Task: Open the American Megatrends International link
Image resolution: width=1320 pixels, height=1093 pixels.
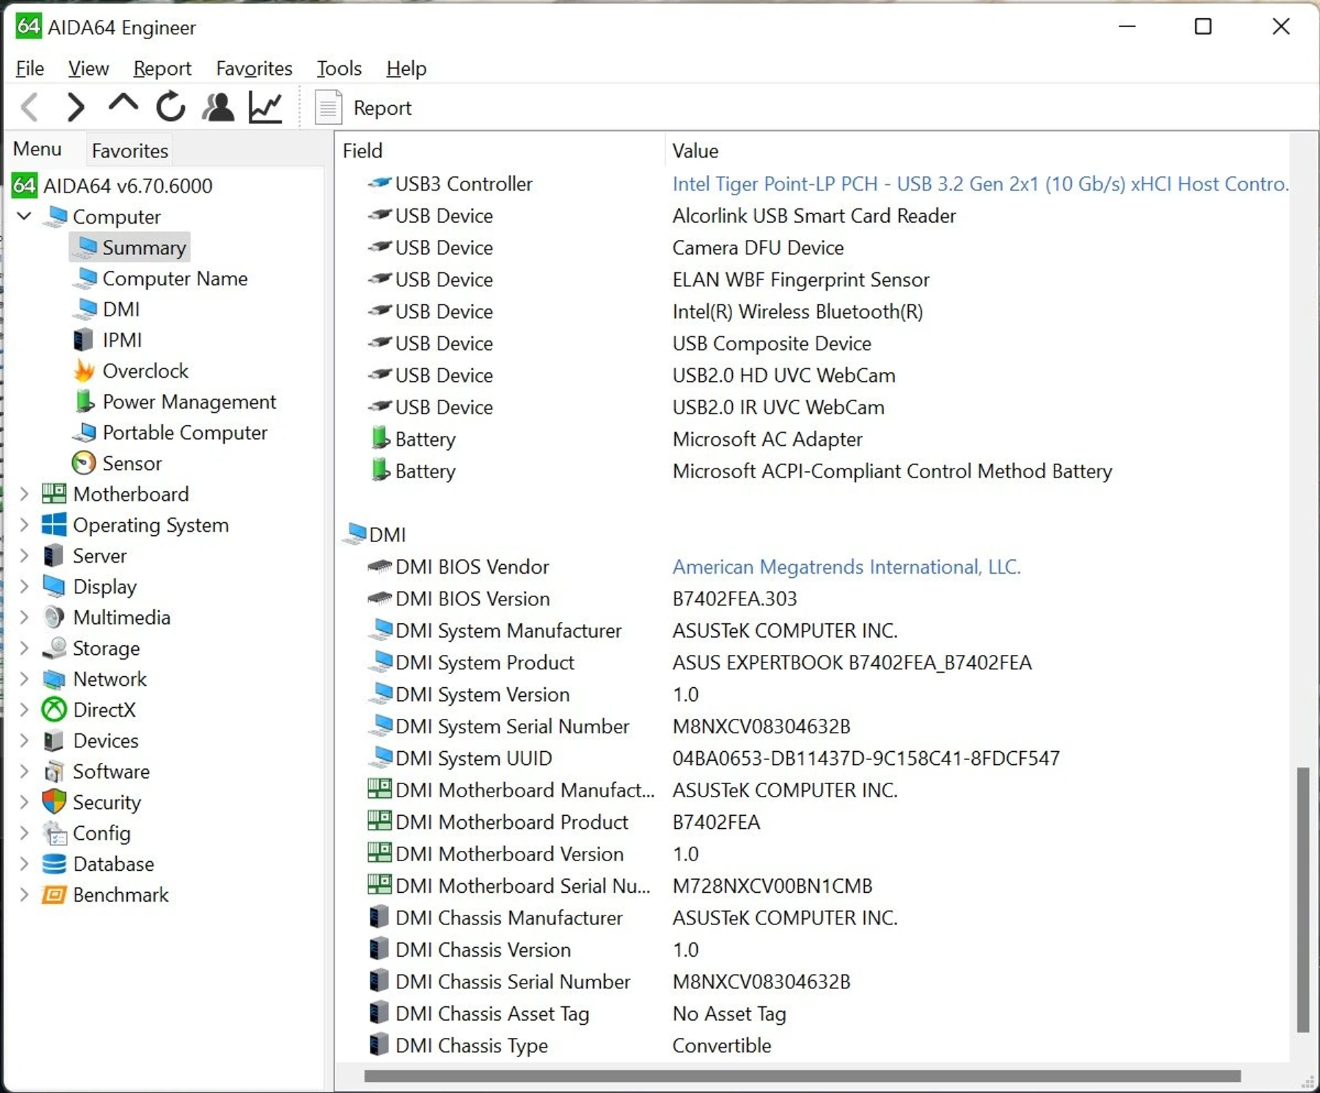Action: [846, 567]
